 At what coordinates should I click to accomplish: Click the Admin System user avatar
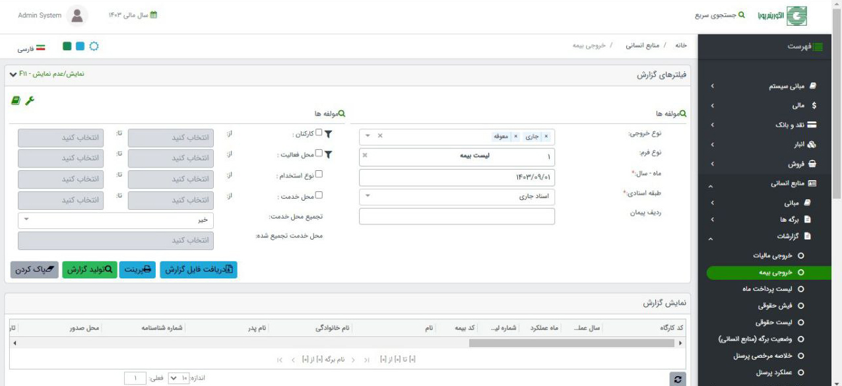77,15
